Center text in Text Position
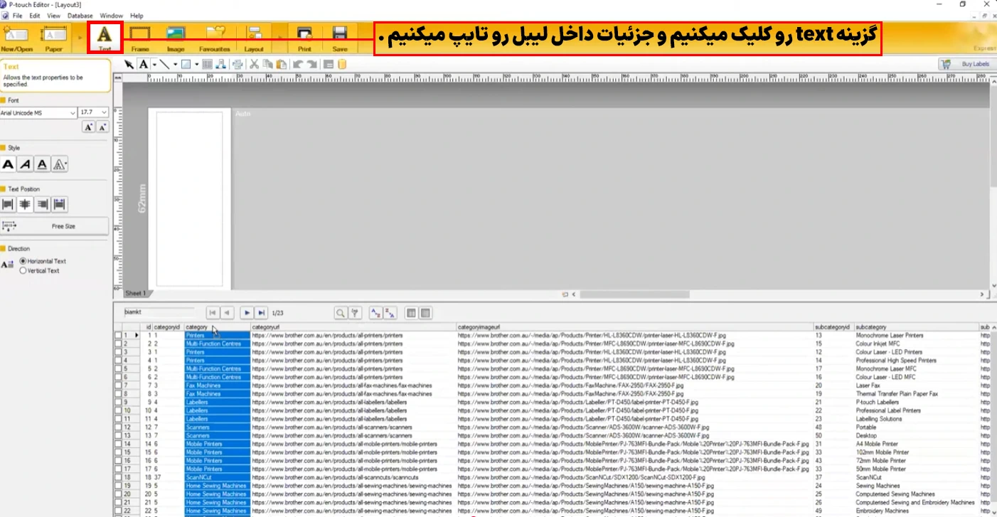 click(x=26, y=205)
